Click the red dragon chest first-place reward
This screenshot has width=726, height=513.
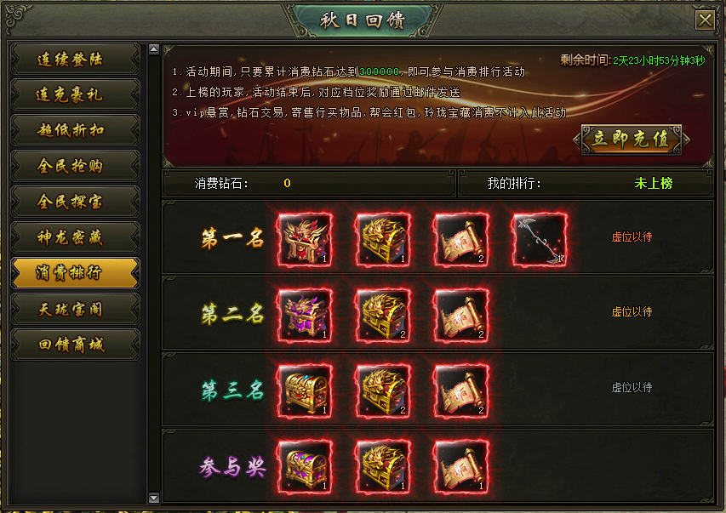click(x=305, y=239)
